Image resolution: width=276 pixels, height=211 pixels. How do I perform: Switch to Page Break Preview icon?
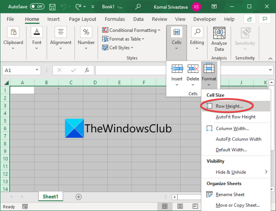[x=195, y=206]
